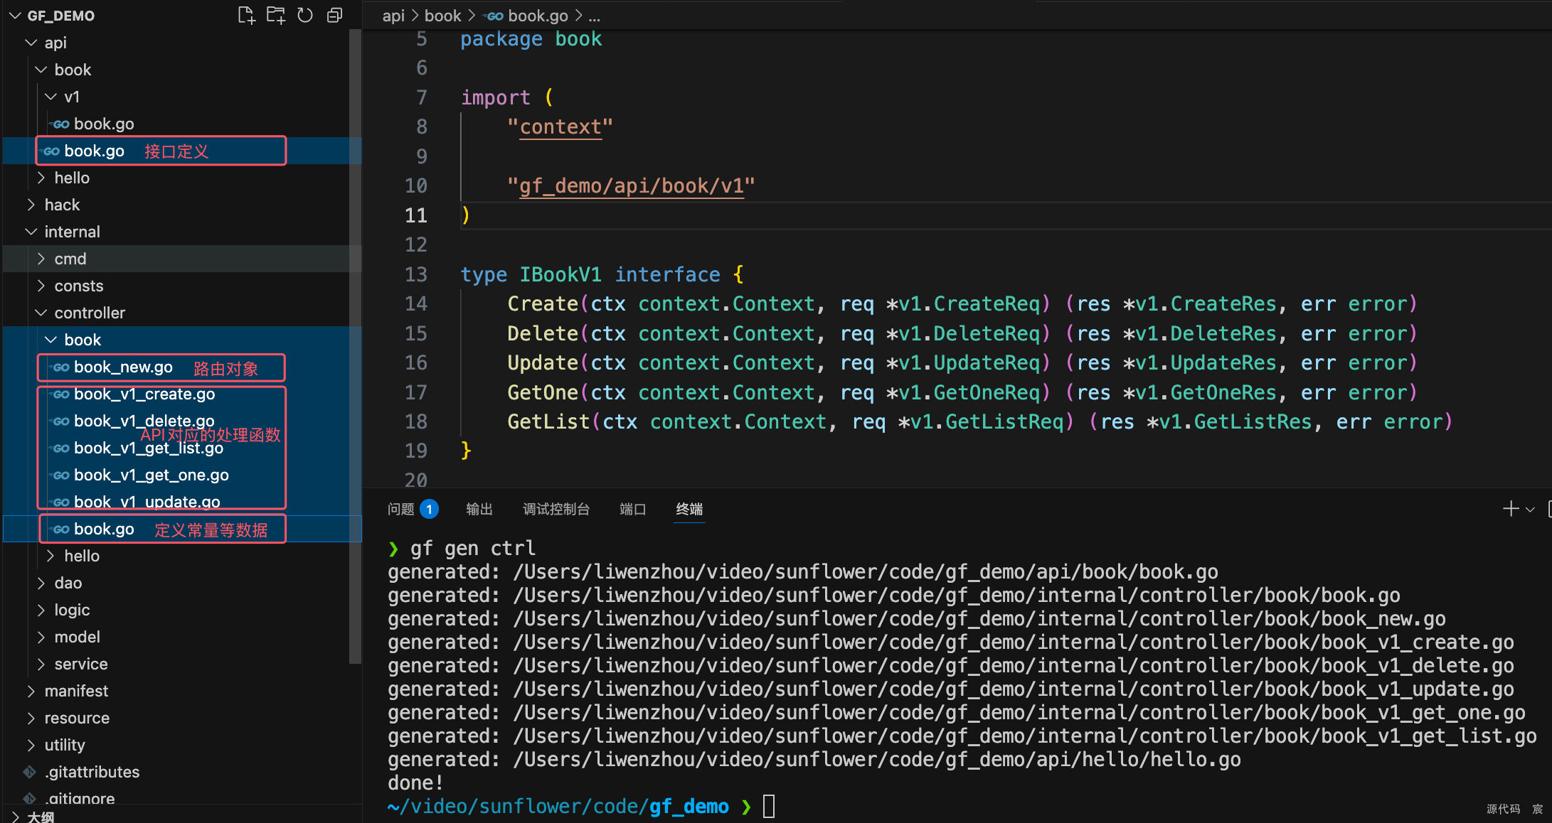The image size is (1552, 823).
Task: Click the Go icon in the breadcrumb bar
Action: (495, 16)
